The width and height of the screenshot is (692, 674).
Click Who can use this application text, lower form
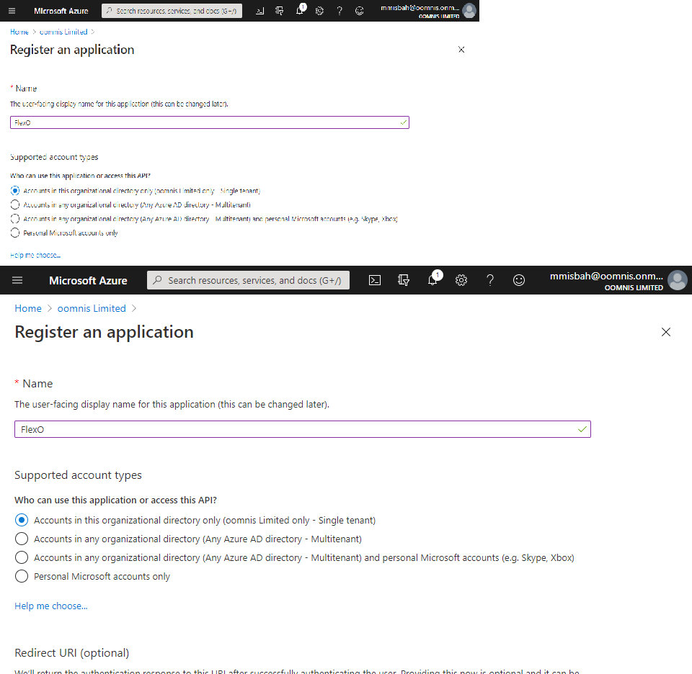coord(115,500)
